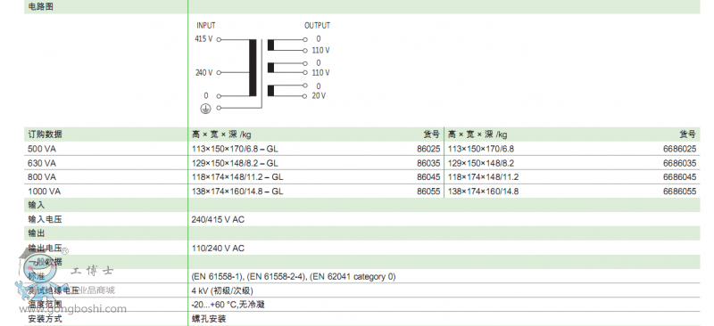Image resolution: width=714 pixels, height=326 pixels.
Task: Click the 1000 VA row label
Action: [44, 192]
